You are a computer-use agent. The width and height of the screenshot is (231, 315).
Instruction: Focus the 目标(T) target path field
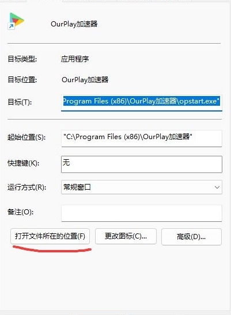[142, 102]
